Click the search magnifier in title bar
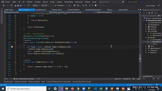The image size is (162, 91). (123, 2)
